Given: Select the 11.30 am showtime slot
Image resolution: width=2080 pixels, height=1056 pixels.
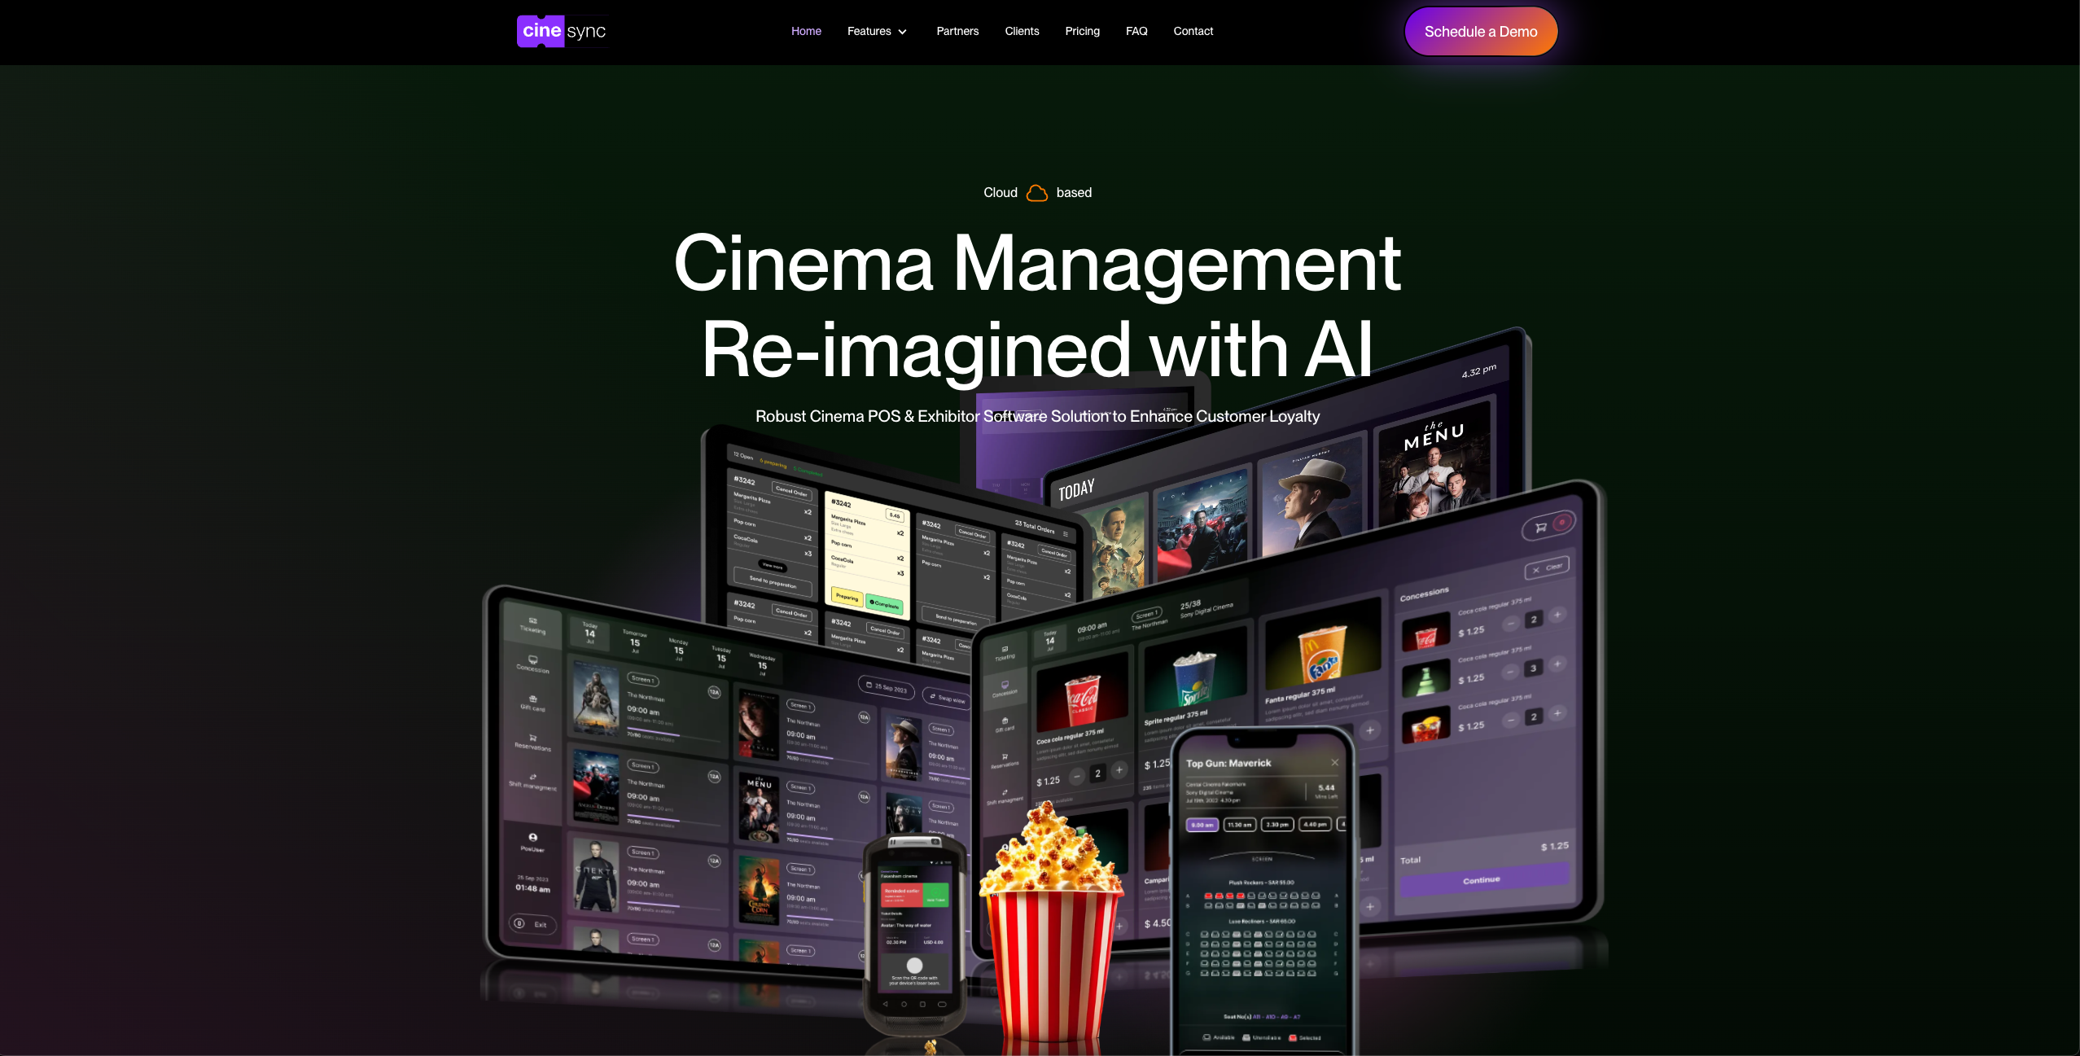Looking at the screenshot, I should click(x=1240, y=825).
